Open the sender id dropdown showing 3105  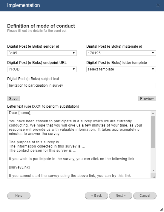pyautogui.click(x=42, y=53)
